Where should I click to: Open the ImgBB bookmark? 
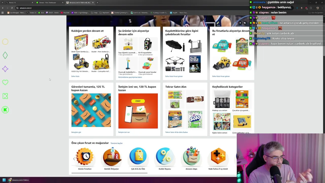(x=178, y=13)
